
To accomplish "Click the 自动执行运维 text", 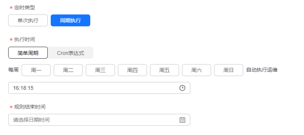I will pos(262,70).
